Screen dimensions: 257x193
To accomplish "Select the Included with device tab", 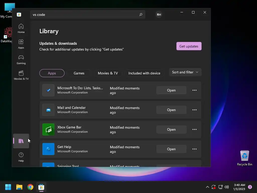I will click(144, 73).
